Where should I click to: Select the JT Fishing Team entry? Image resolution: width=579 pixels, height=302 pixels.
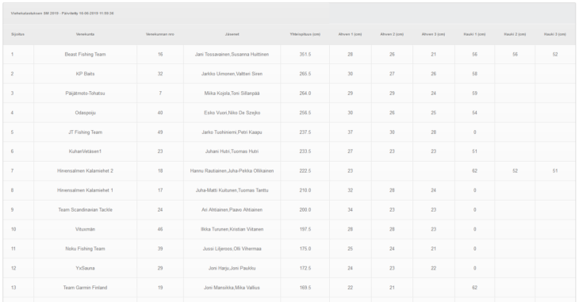coord(86,132)
